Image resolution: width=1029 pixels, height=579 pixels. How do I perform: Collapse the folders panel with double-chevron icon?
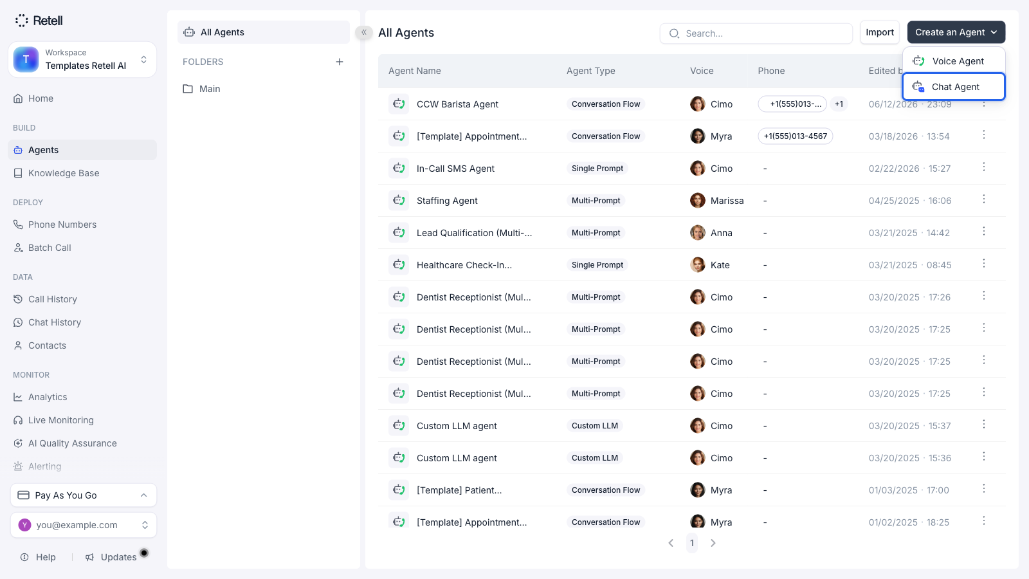click(364, 32)
